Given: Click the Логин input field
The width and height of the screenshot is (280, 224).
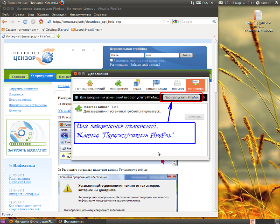Looking at the screenshot, I should point(127,55).
